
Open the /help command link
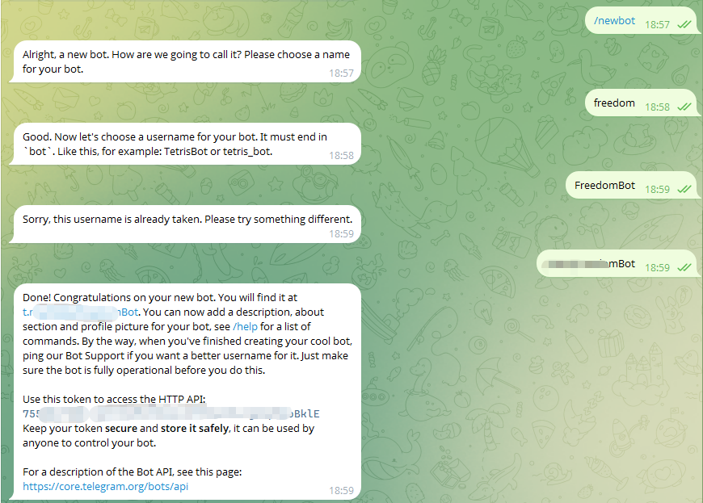245,326
